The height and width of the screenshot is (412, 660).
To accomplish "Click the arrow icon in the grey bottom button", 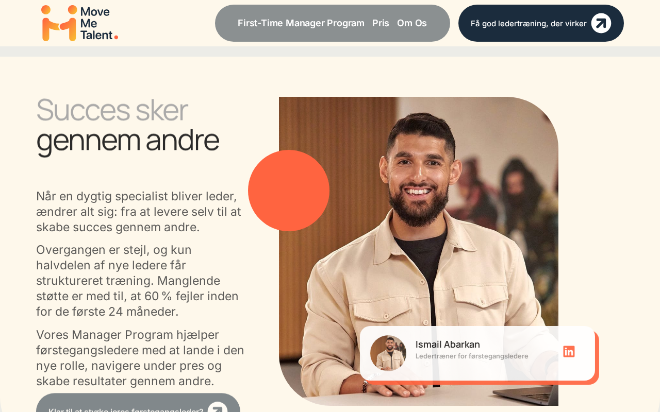I will click(x=218, y=407).
